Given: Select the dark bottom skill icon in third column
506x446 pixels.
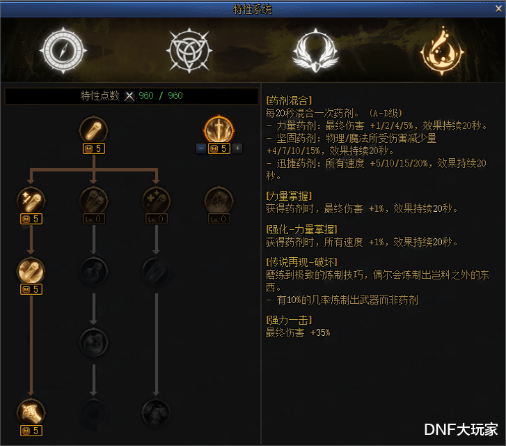Looking at the screenshot, I should pyautogui.click(x=156, y=412).
